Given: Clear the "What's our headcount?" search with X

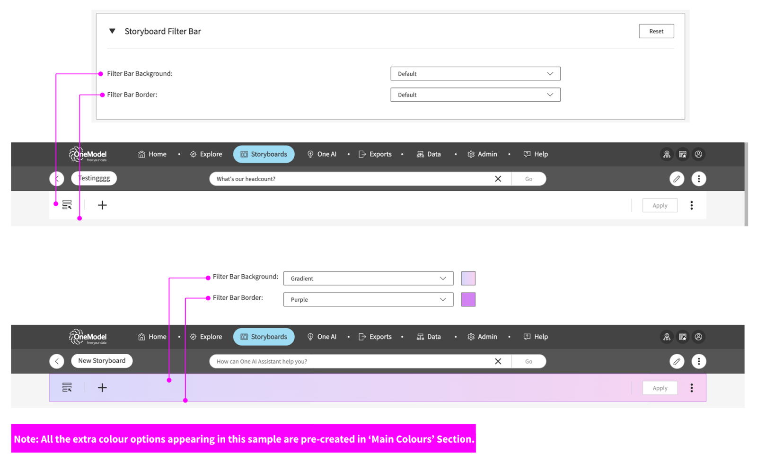Looking at the screenshot, I should tap(498, 179).
